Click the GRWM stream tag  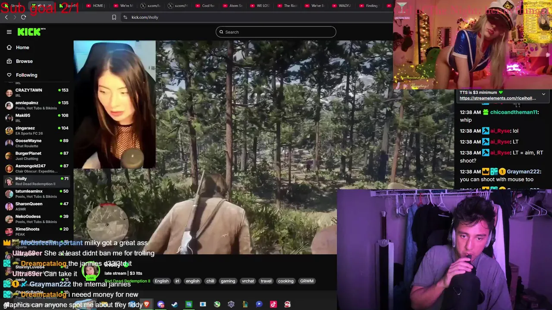(x=307, y=281)
